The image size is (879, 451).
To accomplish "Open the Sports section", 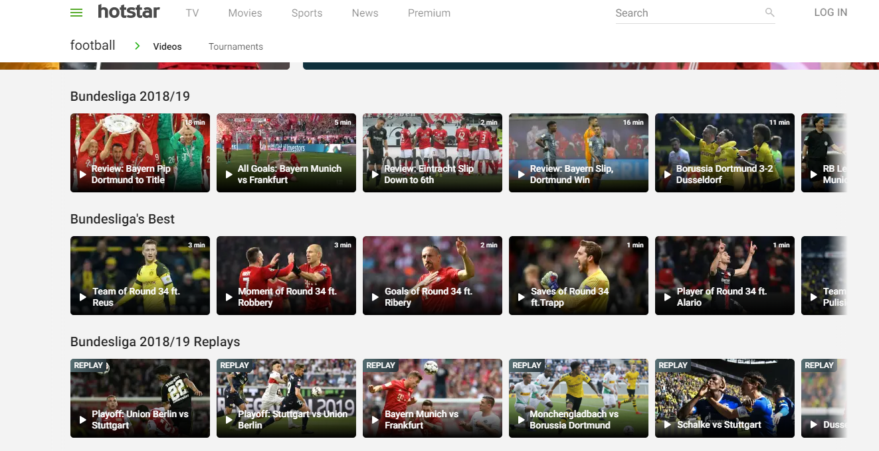I will [306, 12].
